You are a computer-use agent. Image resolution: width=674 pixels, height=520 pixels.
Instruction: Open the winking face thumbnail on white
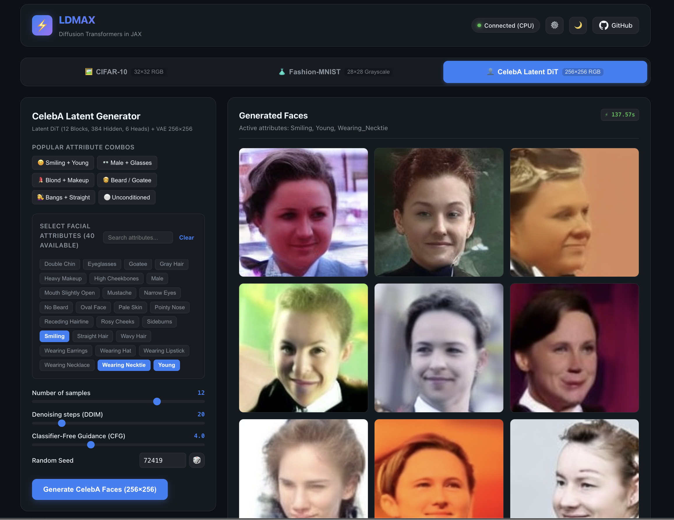[x=304, y=468]
